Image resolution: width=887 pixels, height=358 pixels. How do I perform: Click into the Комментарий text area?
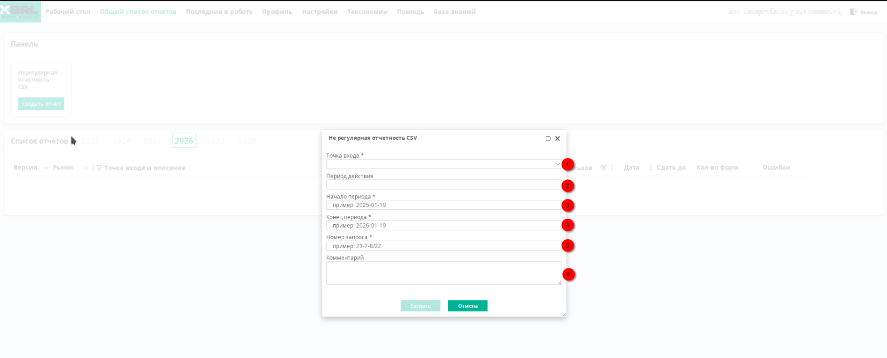(x=443, y=273)
